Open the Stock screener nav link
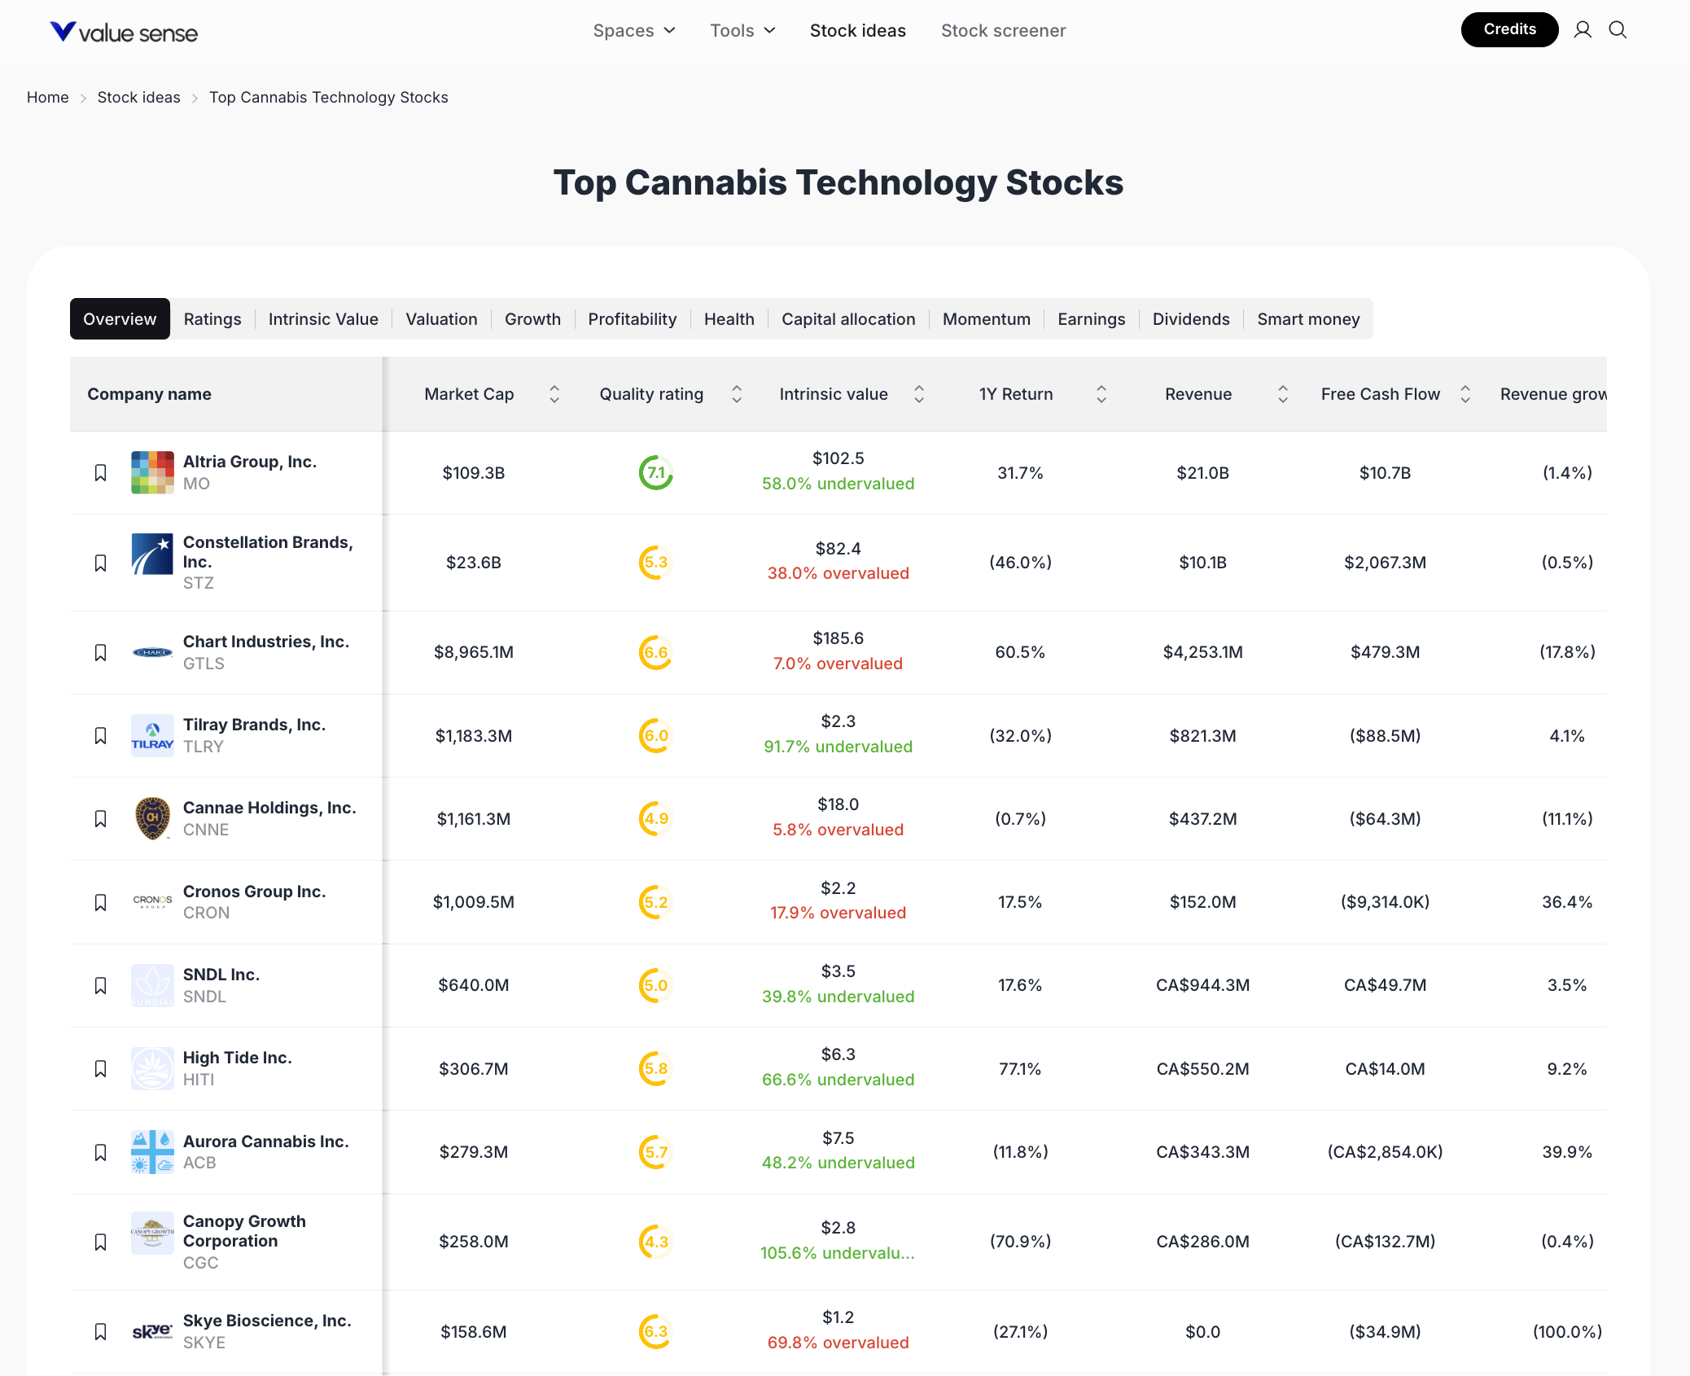Image resolution: width=1690 pixels, height=1376 pixels. [x=1003, y=31]
